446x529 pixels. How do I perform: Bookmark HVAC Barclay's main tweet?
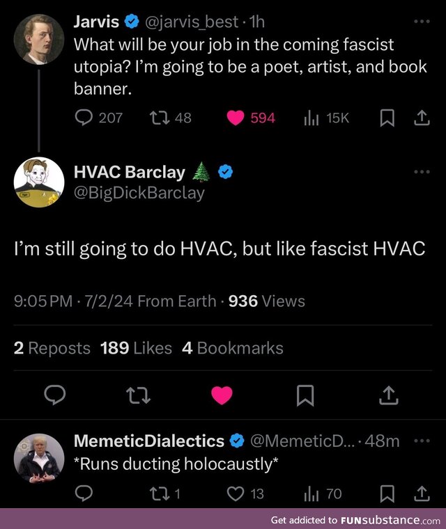(x=305, y=395)
